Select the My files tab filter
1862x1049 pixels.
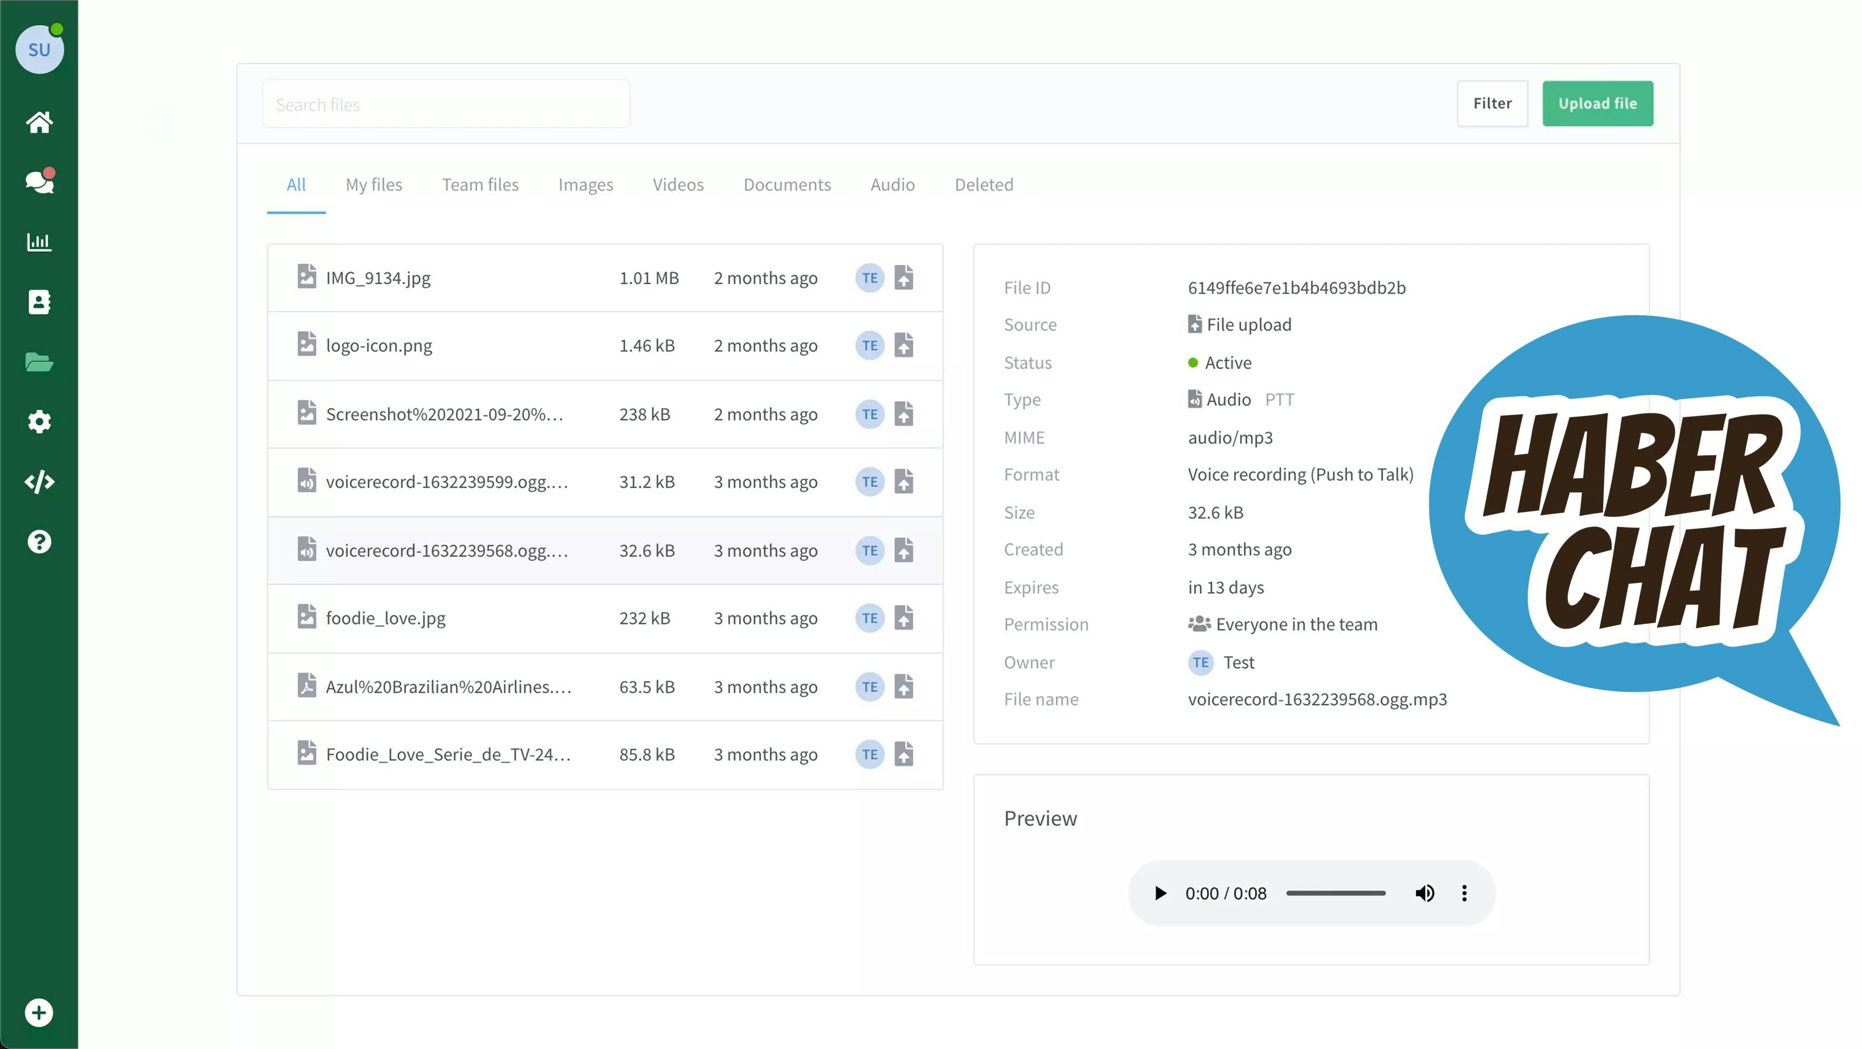(x=374, y=184)
